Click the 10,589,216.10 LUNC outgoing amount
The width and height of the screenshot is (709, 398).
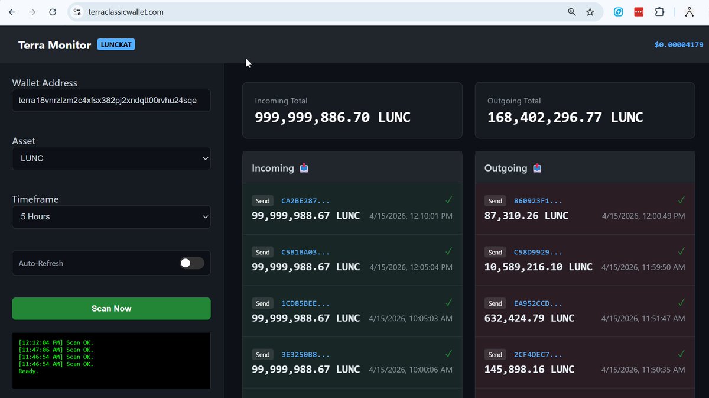click(538, 267)
